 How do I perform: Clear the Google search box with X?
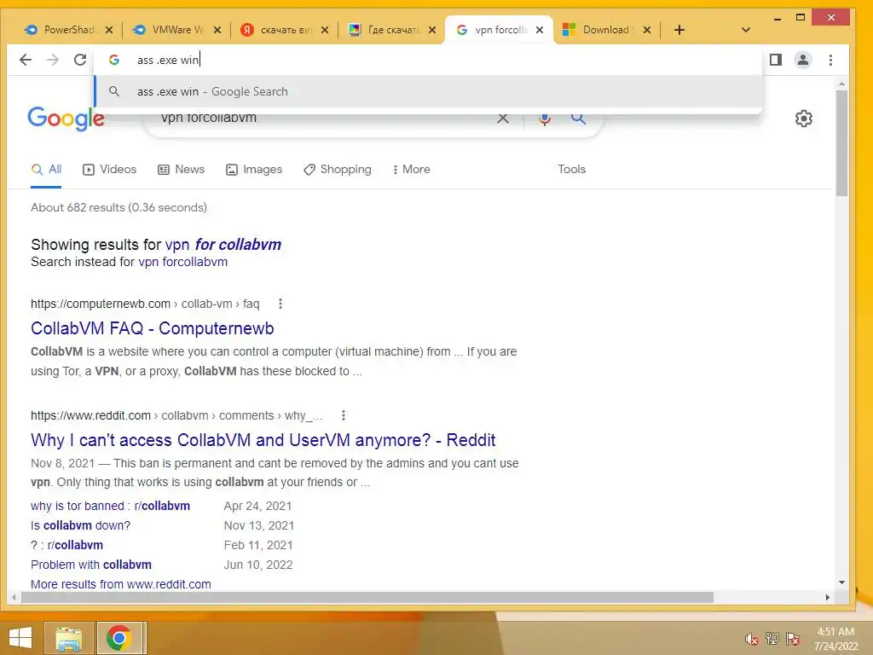[x=503, y=118]
